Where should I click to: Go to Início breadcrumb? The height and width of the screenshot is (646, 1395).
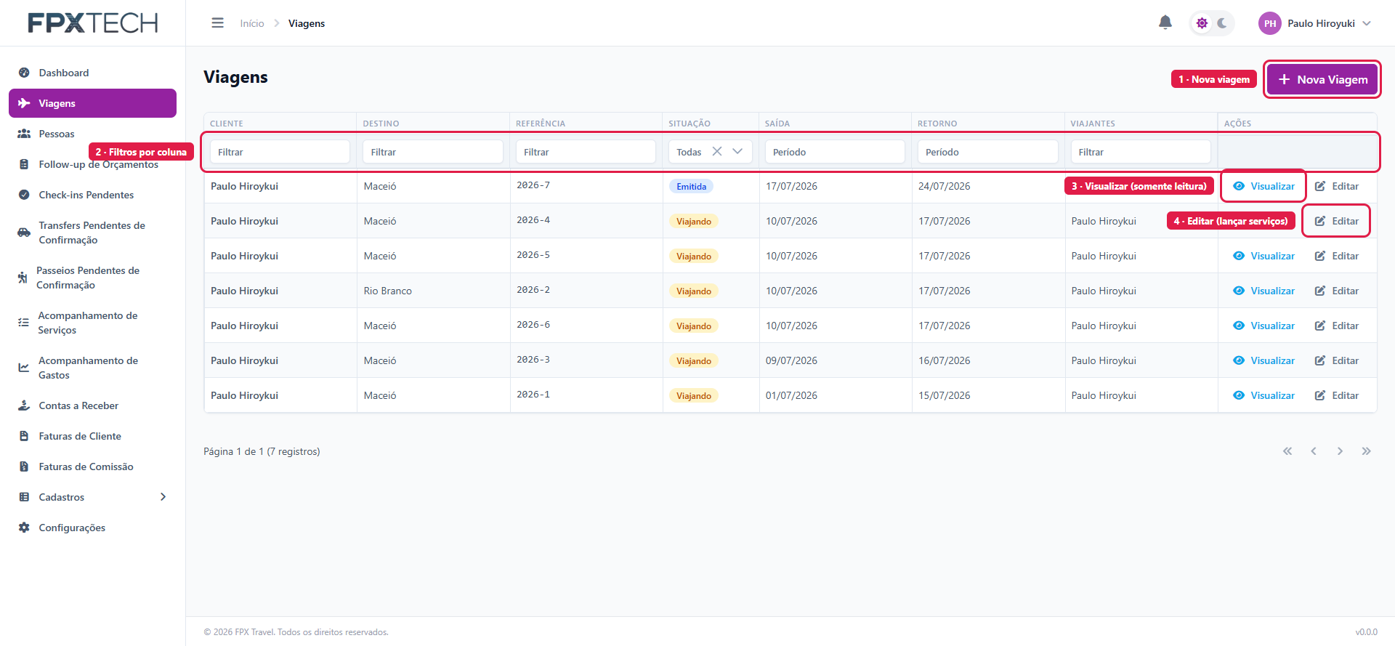(252, 23)
